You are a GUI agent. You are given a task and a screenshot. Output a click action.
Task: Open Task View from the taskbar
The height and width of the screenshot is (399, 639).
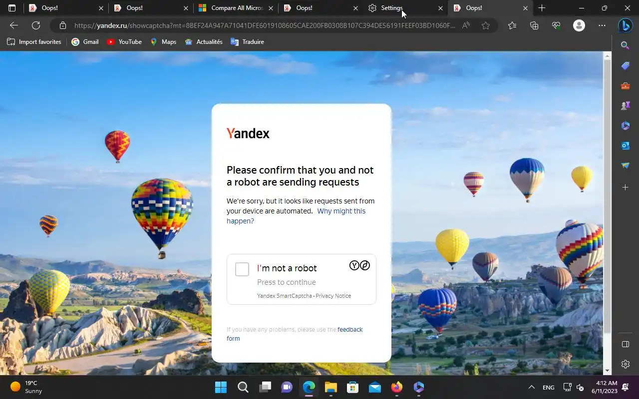[x=265, y=387]
